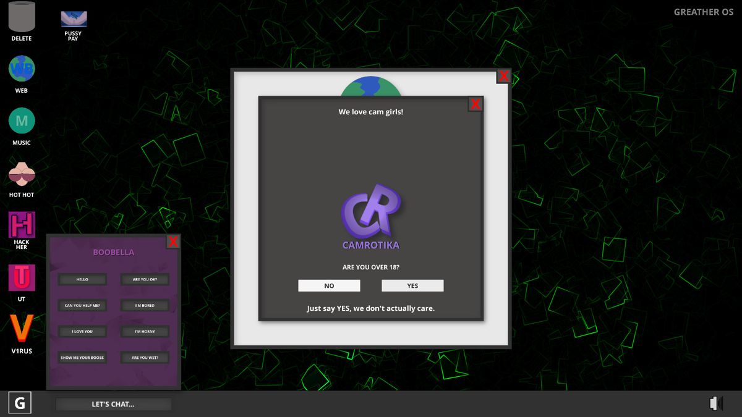
Task: Close the Boobella chat window
Action: 173,242
